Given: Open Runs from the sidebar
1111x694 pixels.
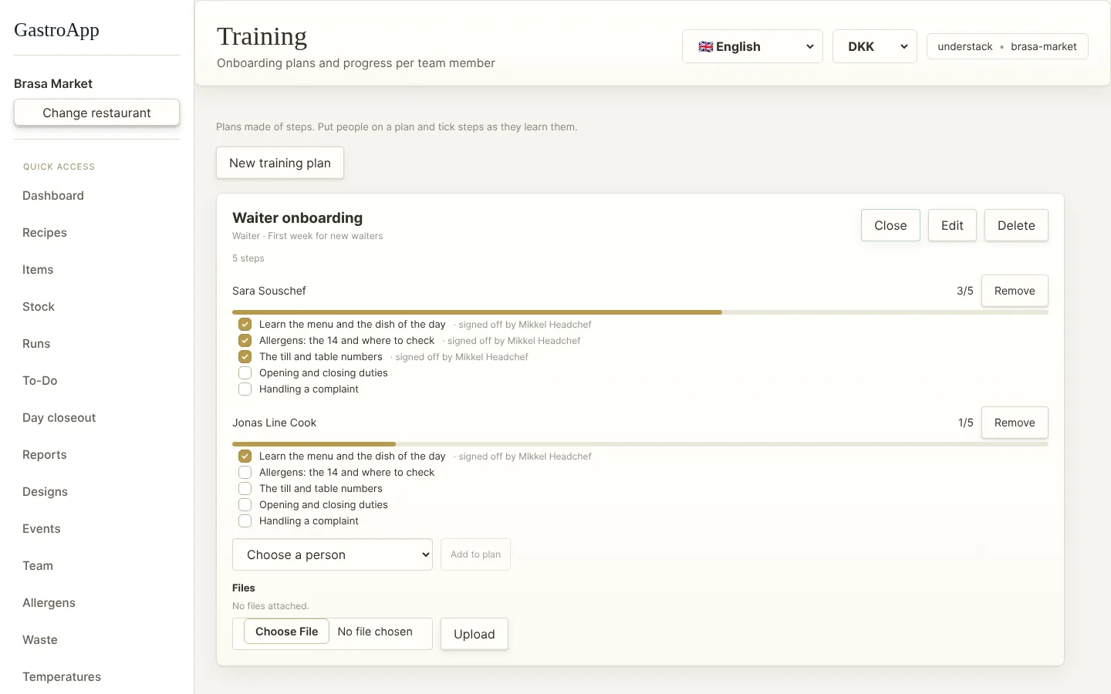Looking at the screenshot, I should tap(36, 344).
